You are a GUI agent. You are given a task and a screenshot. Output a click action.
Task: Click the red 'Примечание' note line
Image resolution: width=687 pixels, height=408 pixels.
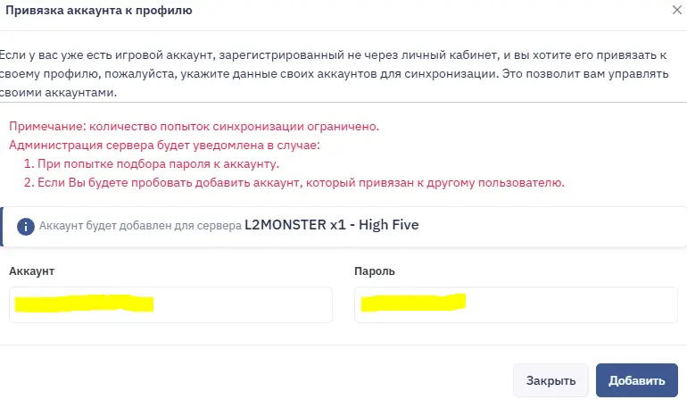coord(195,126)
